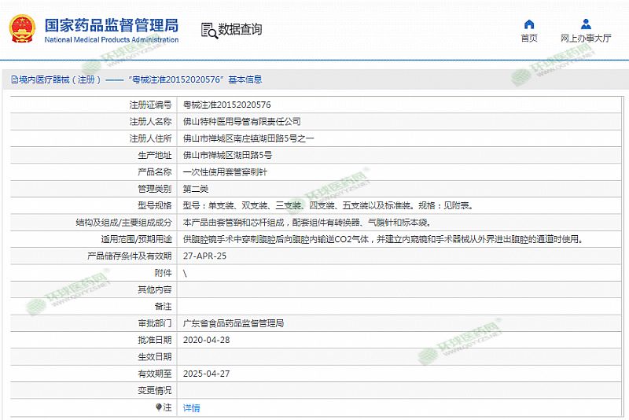
Task: Click storage condition value 27-APR-25
Action: click(x=204, y=256)
